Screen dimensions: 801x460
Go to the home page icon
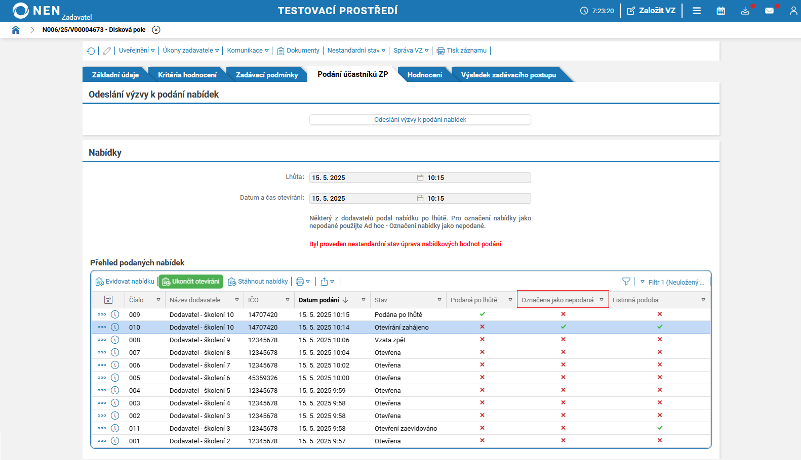[16, 30]
